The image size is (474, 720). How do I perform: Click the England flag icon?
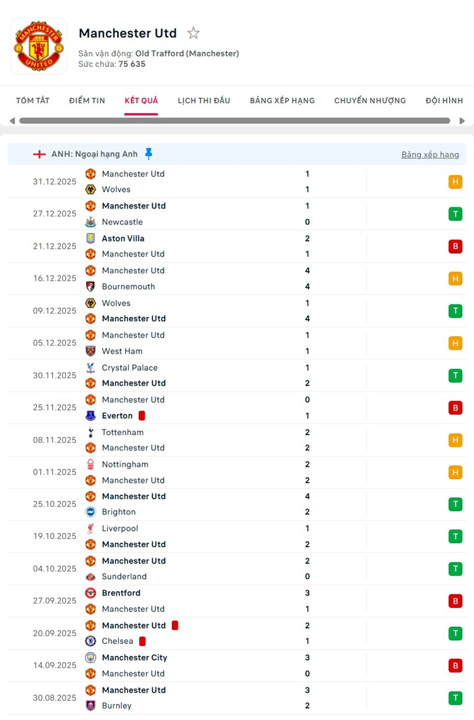point(39,154)
